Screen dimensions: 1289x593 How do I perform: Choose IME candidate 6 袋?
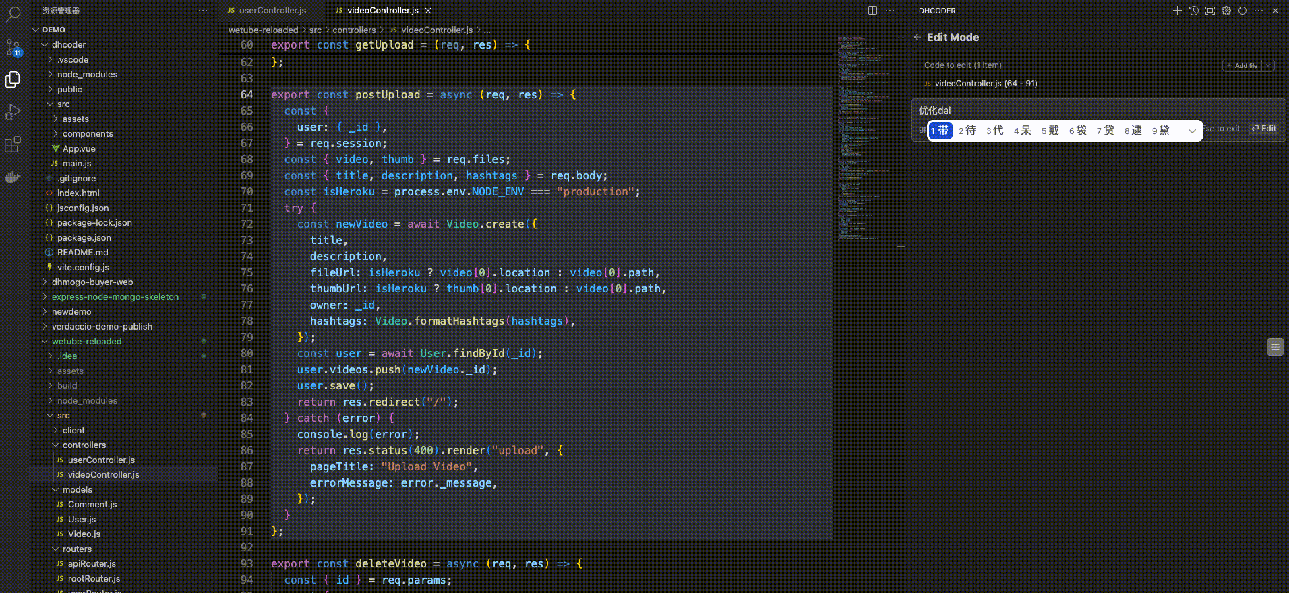(1078, 131)
